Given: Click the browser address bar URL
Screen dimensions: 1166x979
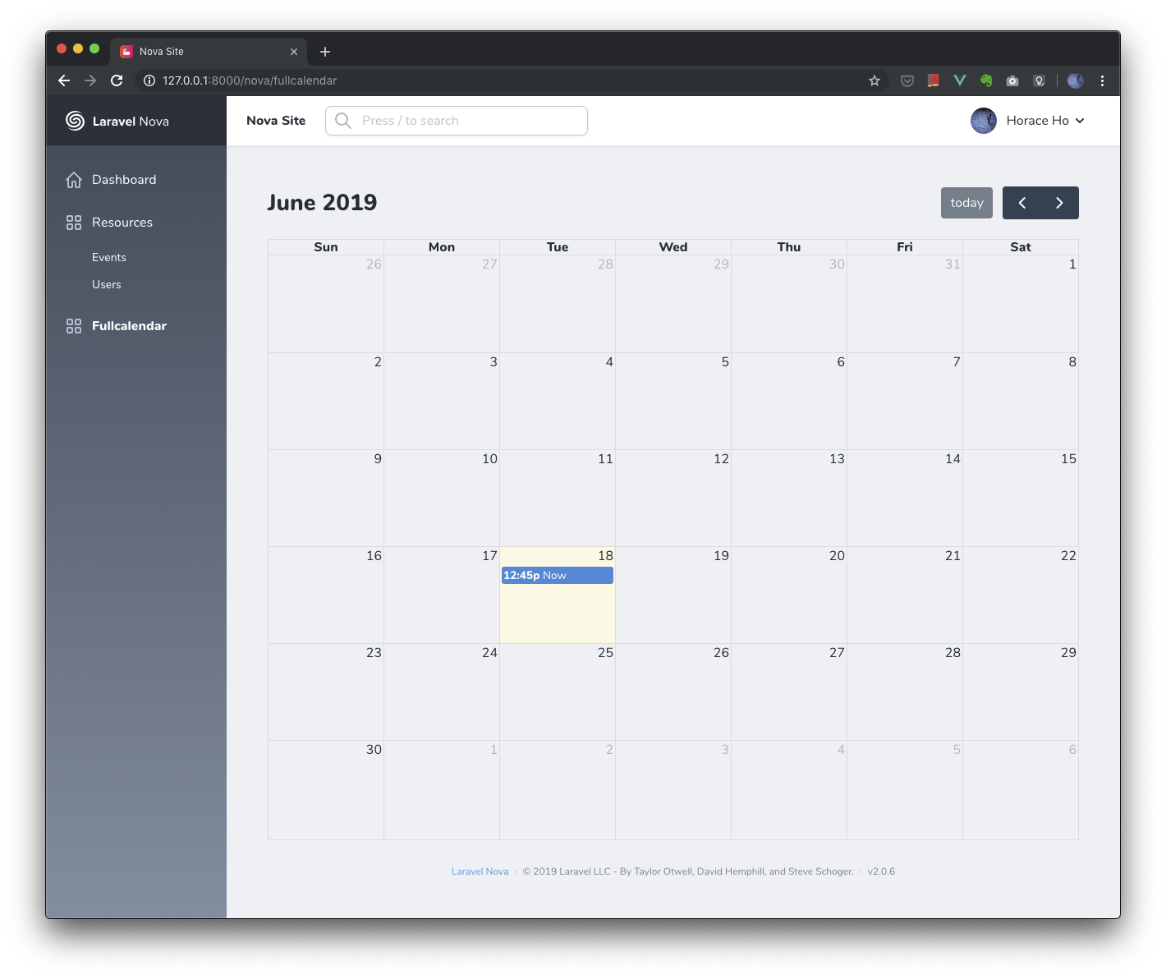Looking at the screenshot, I should tap(250, 80).
